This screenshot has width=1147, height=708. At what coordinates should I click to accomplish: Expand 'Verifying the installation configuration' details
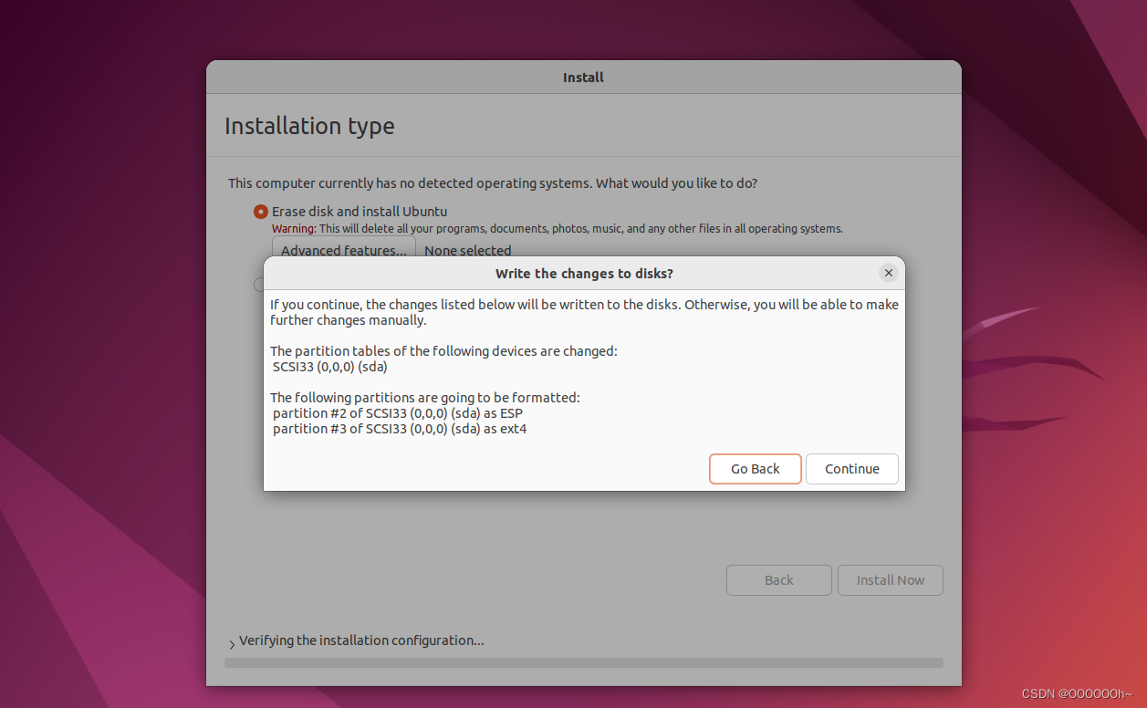click(x=232, y=643)
